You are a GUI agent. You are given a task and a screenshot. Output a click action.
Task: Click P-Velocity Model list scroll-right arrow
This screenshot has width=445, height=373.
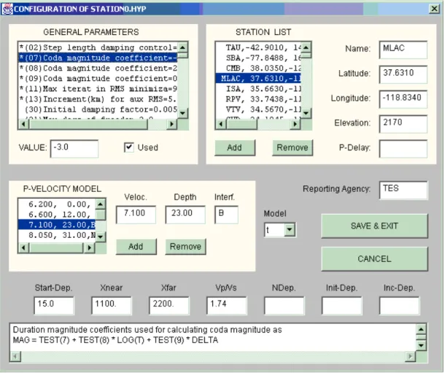point(90,247)
